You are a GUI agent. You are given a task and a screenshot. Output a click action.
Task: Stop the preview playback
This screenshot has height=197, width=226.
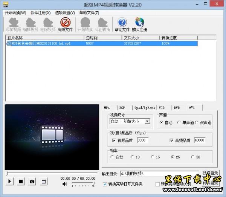click(x=21, y=181)
